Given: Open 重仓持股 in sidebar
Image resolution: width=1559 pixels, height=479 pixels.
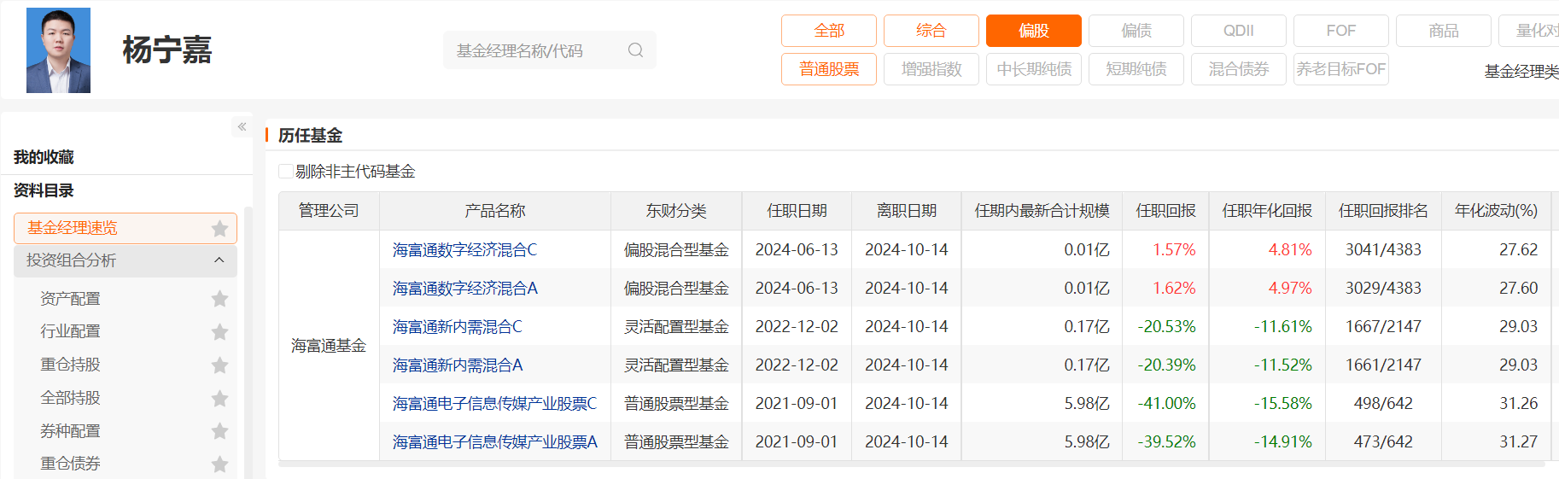Looking at the screenshot, I should tap(70, 365).
